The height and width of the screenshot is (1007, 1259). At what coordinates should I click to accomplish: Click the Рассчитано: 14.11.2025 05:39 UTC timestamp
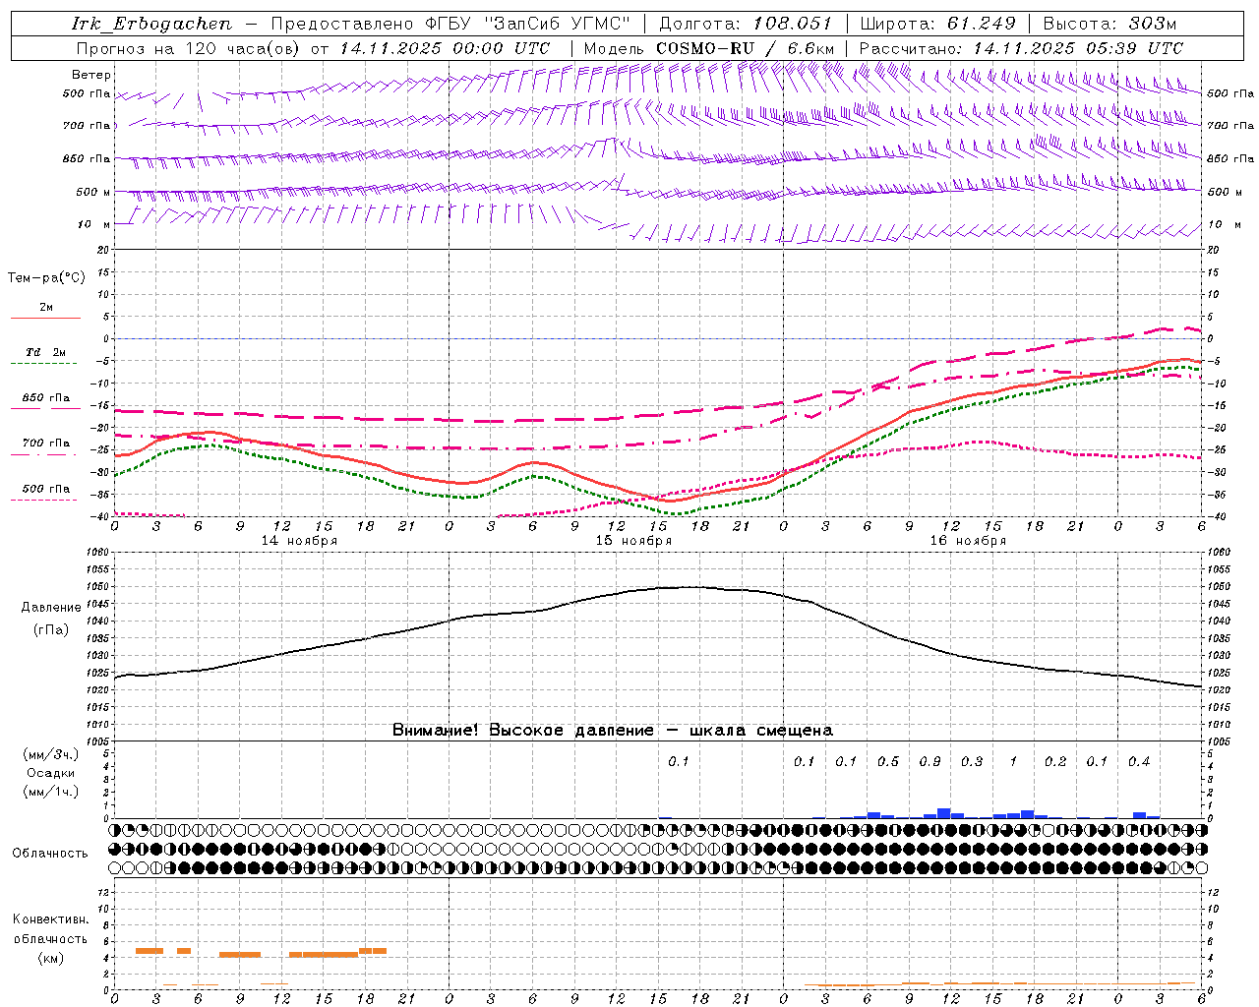1021,48
